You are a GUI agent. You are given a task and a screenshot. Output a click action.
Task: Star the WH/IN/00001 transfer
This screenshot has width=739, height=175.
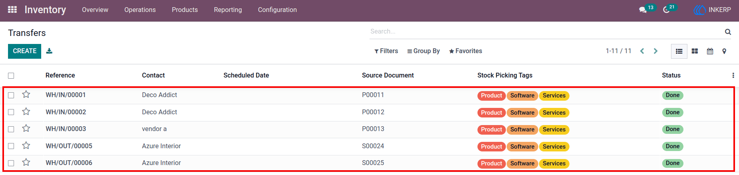[26, 94]
